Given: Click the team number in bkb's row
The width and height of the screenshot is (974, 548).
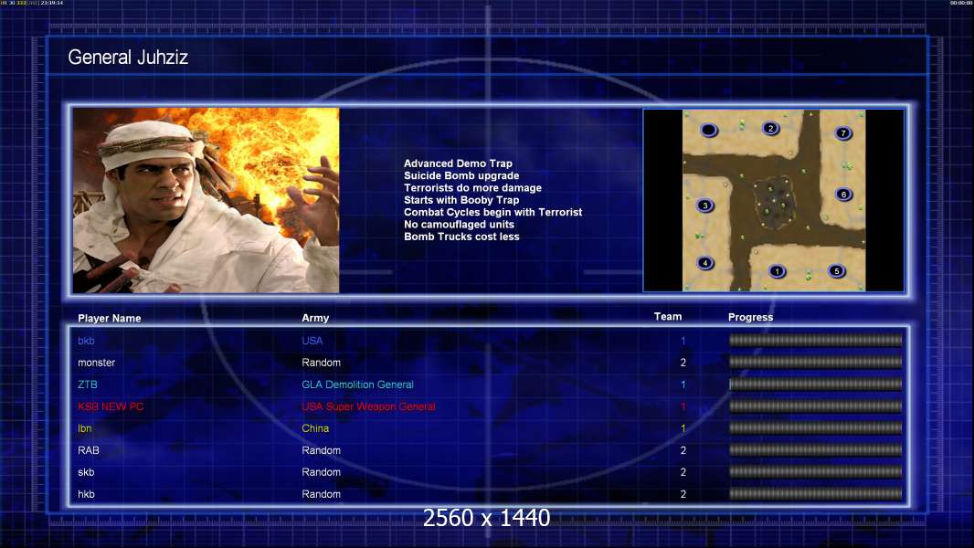Looking at the screenshot, I should point(683,341).
